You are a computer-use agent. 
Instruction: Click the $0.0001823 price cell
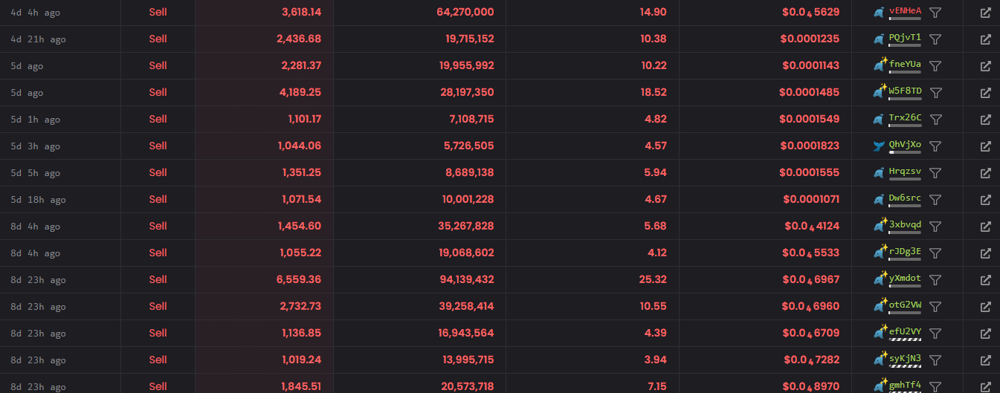pyautogui.click(x=810, y=146)
